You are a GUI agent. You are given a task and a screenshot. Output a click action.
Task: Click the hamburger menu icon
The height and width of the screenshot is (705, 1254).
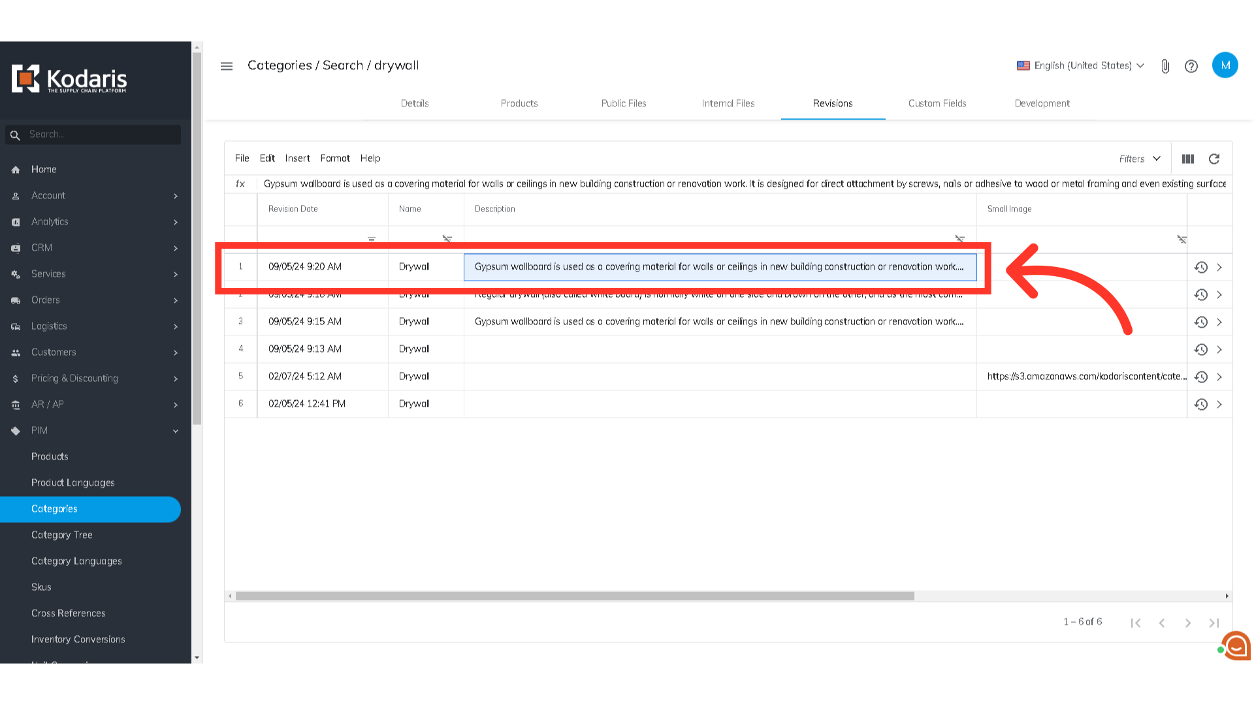(227, 66)
